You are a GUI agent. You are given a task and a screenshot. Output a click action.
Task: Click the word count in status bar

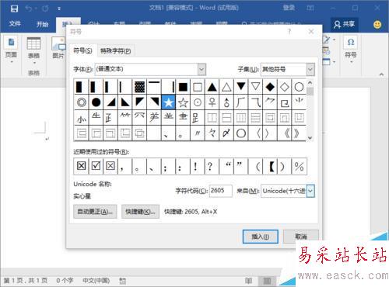(65, 281)
